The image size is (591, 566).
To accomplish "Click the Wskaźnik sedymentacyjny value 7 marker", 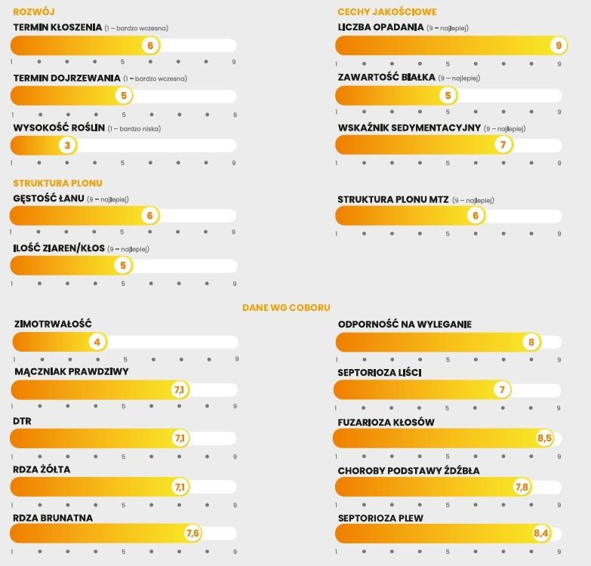I will (x=503, y=145).
